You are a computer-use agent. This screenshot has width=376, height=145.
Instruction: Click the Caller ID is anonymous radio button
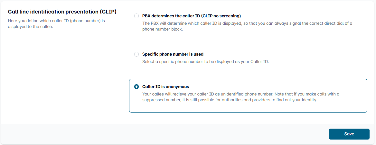(x=136, y=87)
